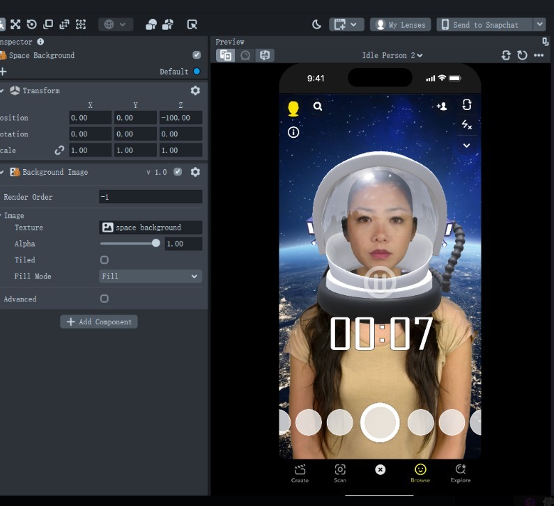Viewport: 554px width, 506px height.
Task: Click the pop-out Preview panel icon
Action: (x=546, y=42)
